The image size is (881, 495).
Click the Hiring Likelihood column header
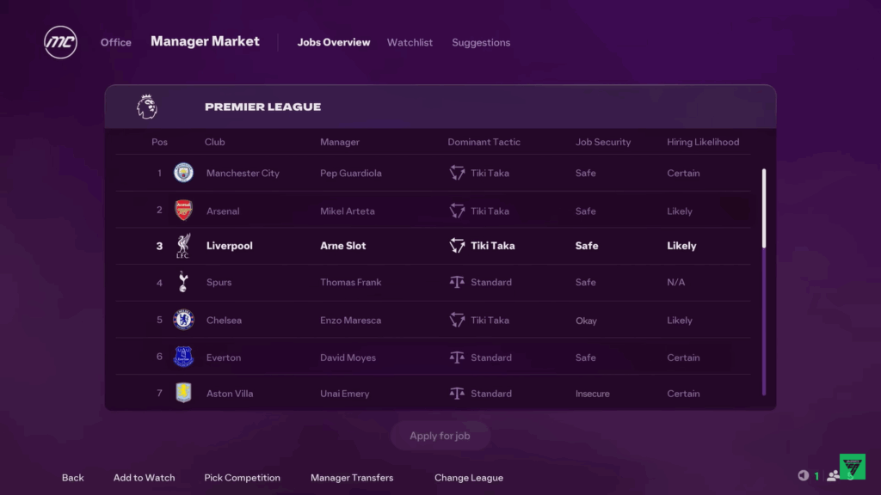[703, 142]
